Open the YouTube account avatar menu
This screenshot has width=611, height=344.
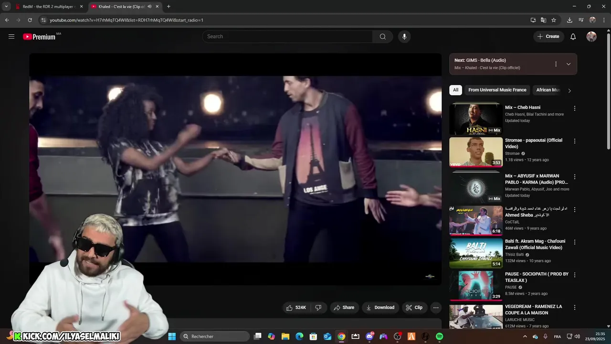[591, 37]
